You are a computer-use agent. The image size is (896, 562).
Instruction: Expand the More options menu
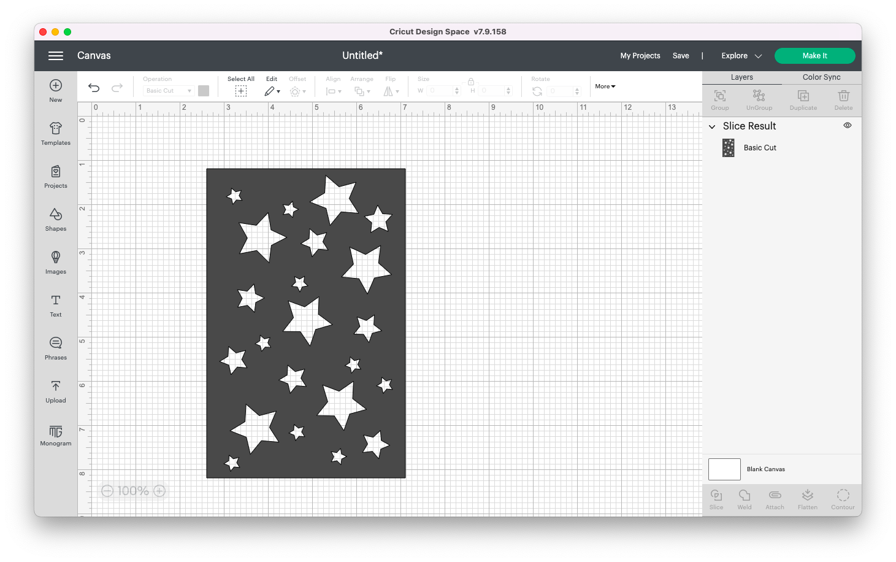pos(604,86)
